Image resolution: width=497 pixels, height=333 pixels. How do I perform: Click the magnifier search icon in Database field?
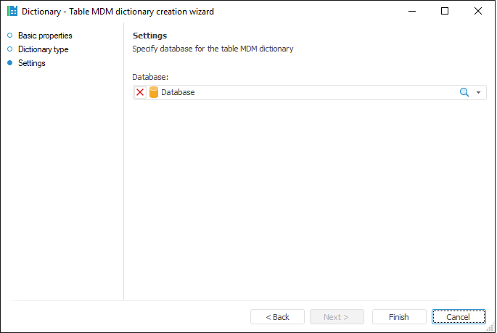tap(464, 93)
